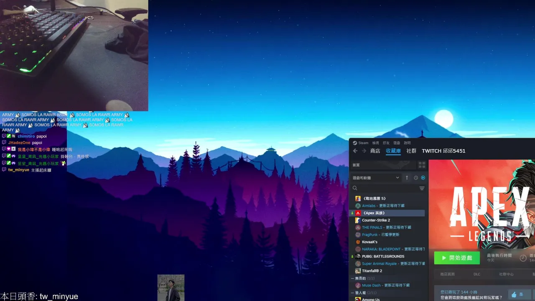Image resolution: width=535 pixels, height=301 pixels.
Task: Click the green 開始遊戲 play button
Action: (x=457, y=258)
